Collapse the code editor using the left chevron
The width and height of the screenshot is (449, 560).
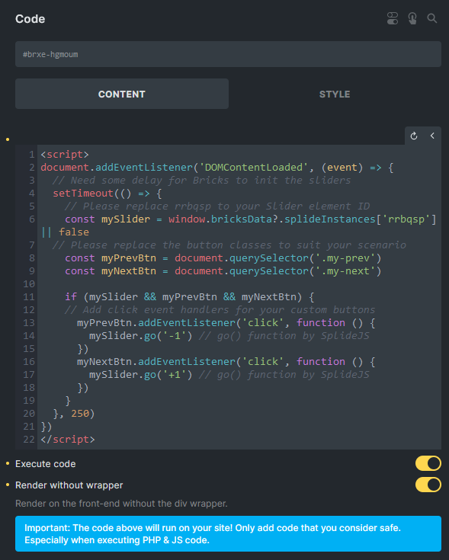click(432, 136)
